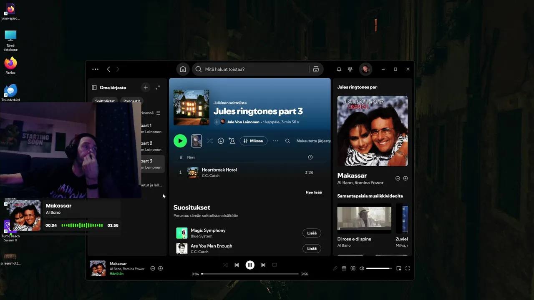Open the library list view sort icon

tap(158, 113)
